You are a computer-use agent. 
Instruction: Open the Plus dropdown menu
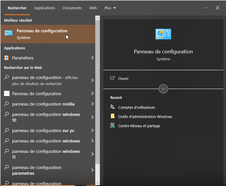(x=110, y=8)
